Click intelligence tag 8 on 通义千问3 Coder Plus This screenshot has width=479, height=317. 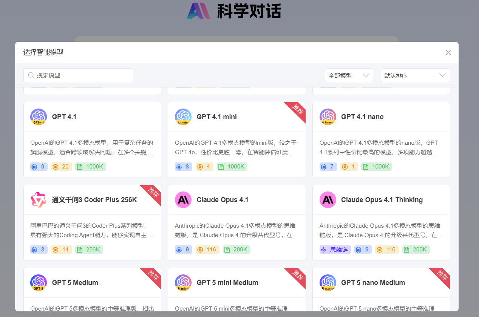pos(39,250)
